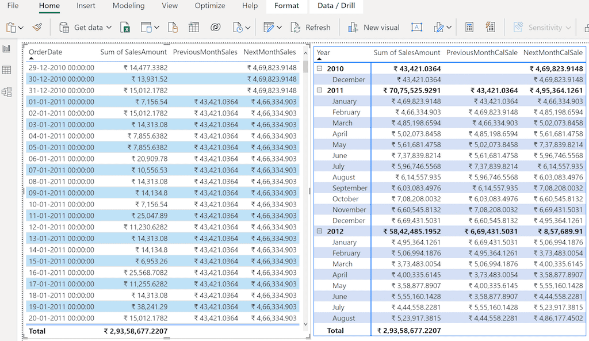Open the Data / Drill tab

tap(336, 6)
